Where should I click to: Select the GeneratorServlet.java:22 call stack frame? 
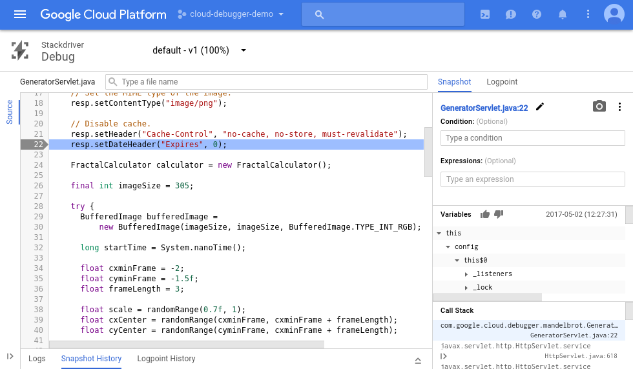[529, 330]
